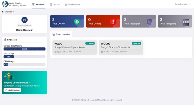Open the Total Perangkat card
The height and width of the screenshot is (105, 194).
[x=139, y=21]
